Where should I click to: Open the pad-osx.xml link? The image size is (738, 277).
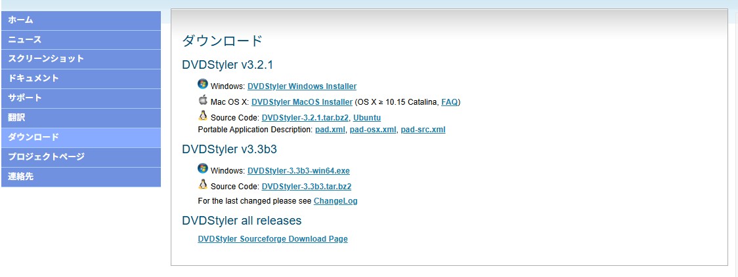tap(373, 130)
